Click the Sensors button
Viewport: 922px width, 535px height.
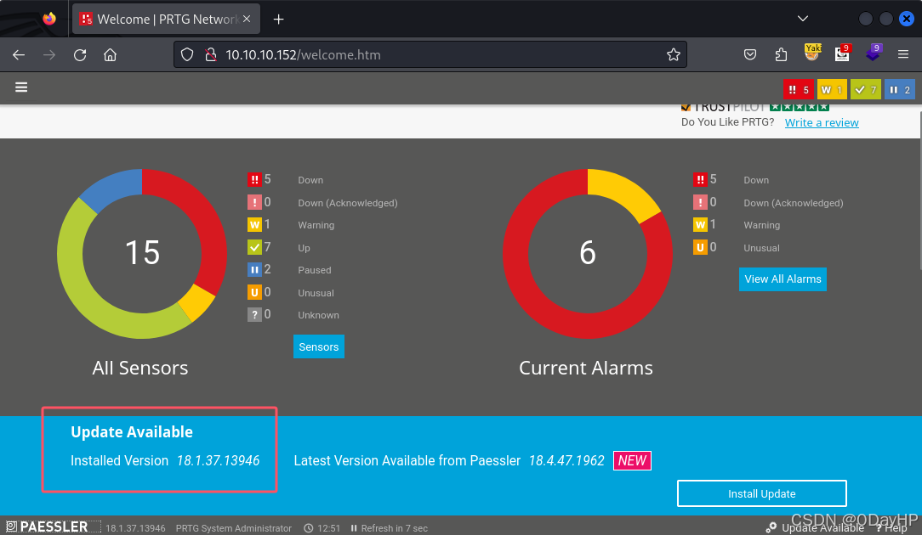click(319, 347)
